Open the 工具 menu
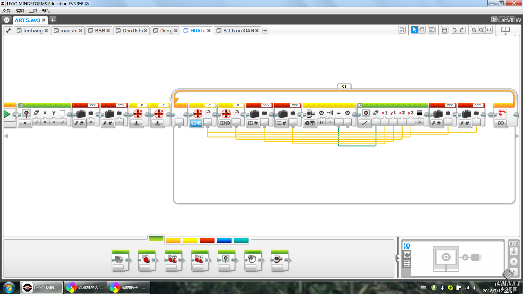The image size is (523, 294). coord(33,11)
